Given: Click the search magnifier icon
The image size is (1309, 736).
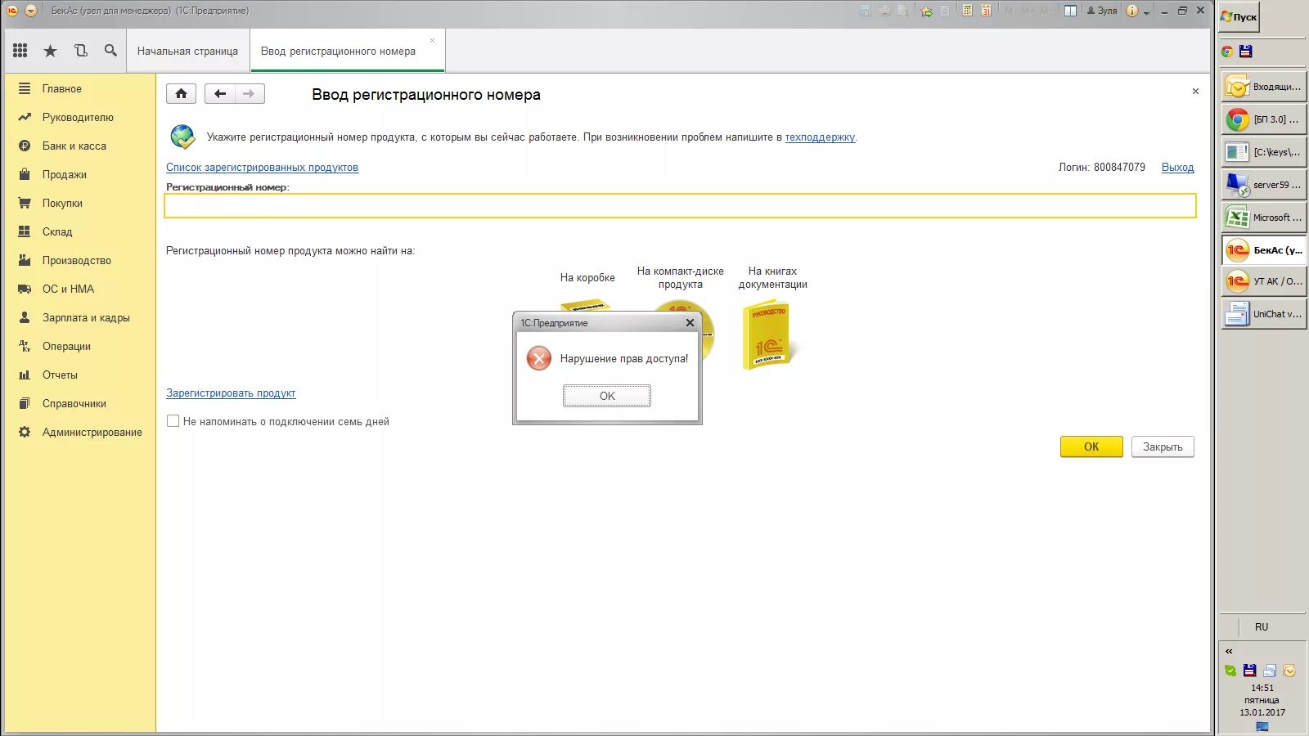Looking at the screenshot, I should 110,51.
